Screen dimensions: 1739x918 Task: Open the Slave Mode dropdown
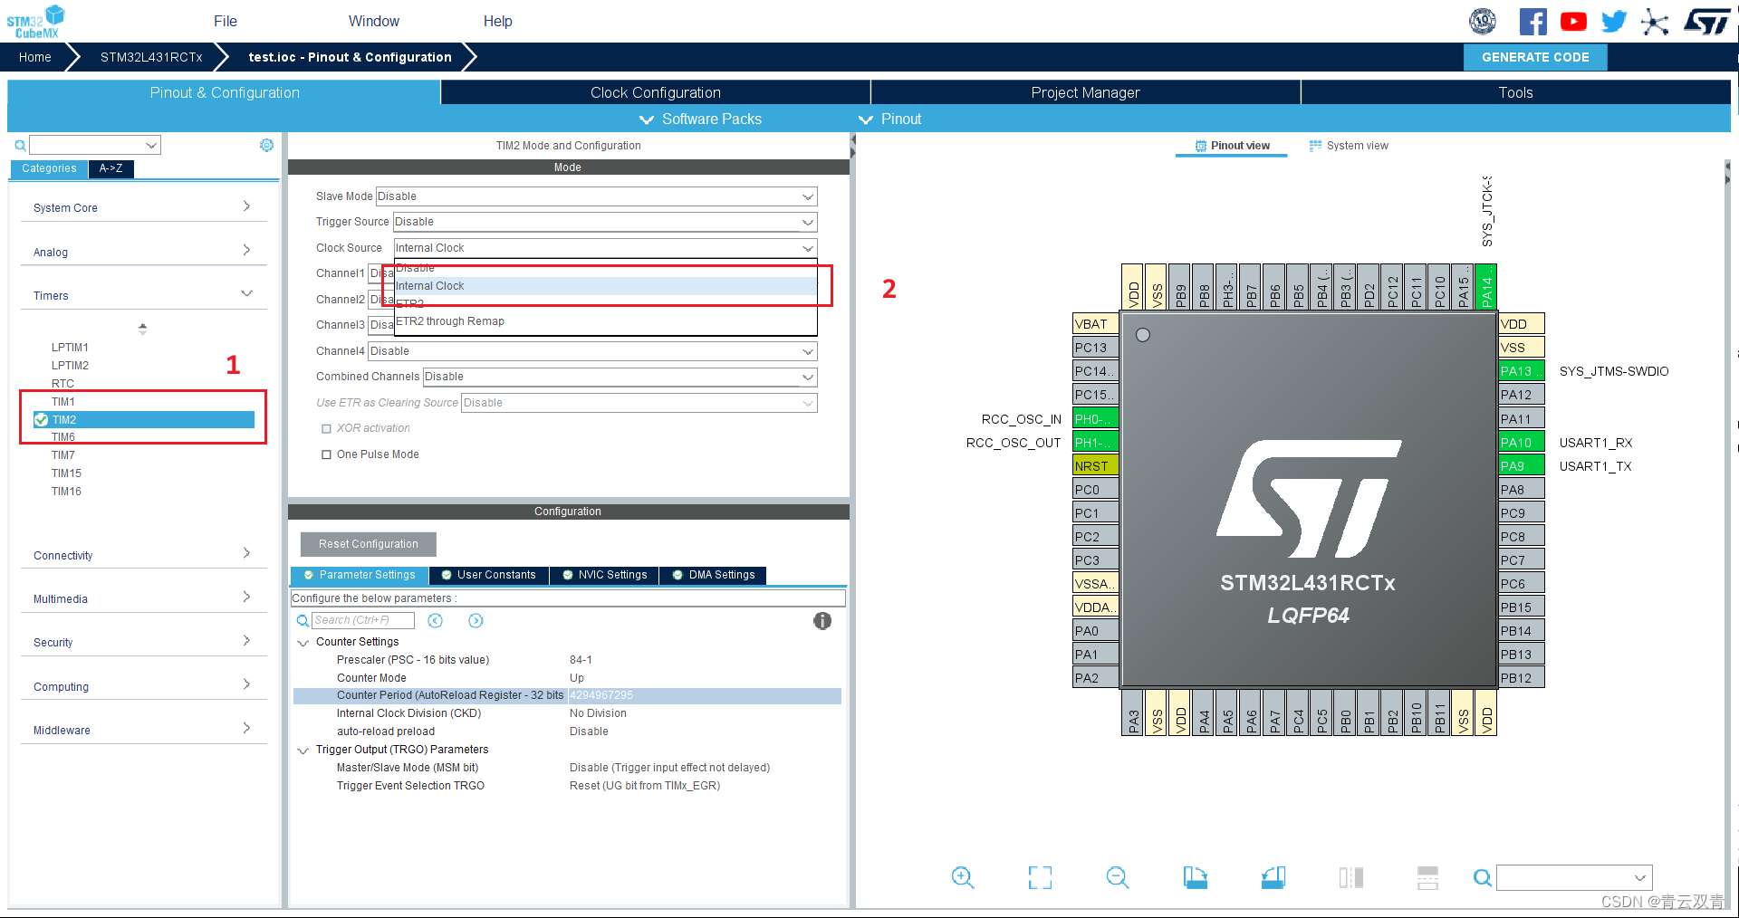(x=596, y=196)
